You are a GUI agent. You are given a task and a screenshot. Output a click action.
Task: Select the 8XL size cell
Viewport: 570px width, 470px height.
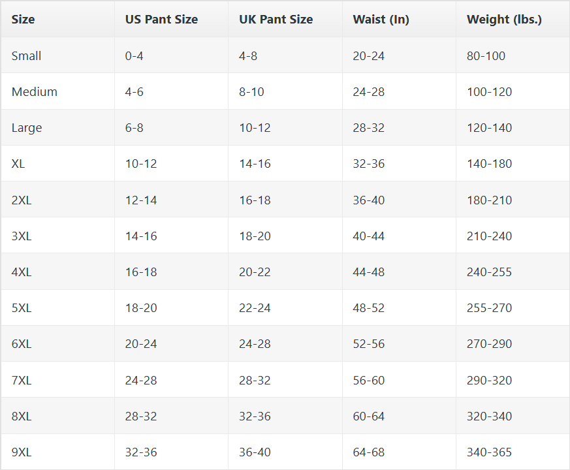pyautogui.click(x=22, y=416)
